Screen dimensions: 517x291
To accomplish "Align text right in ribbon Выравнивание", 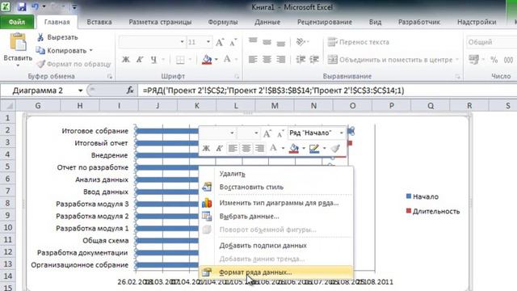I will (280, 60).
